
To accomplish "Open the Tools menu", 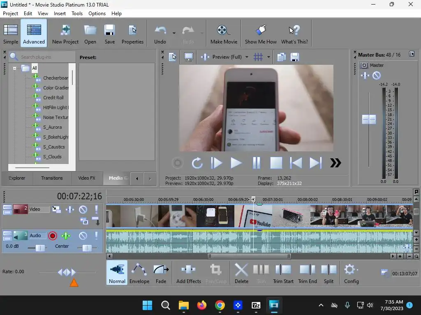I will coord(77,14).
